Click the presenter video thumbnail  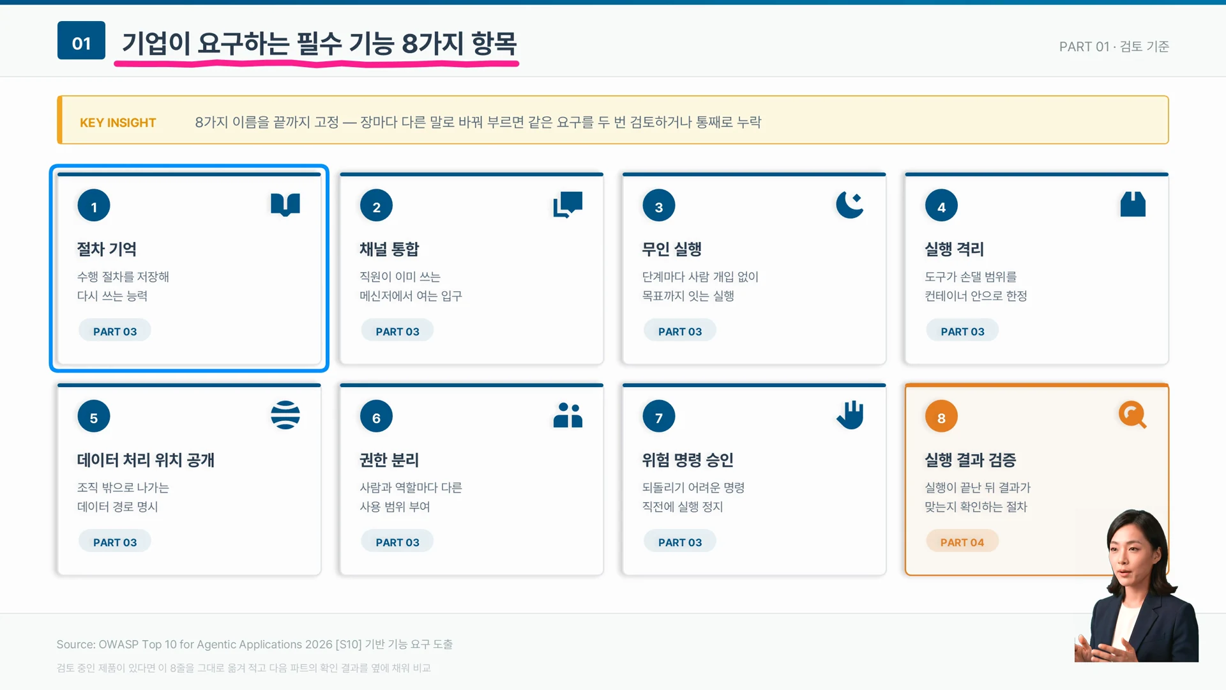point(1137,585)
